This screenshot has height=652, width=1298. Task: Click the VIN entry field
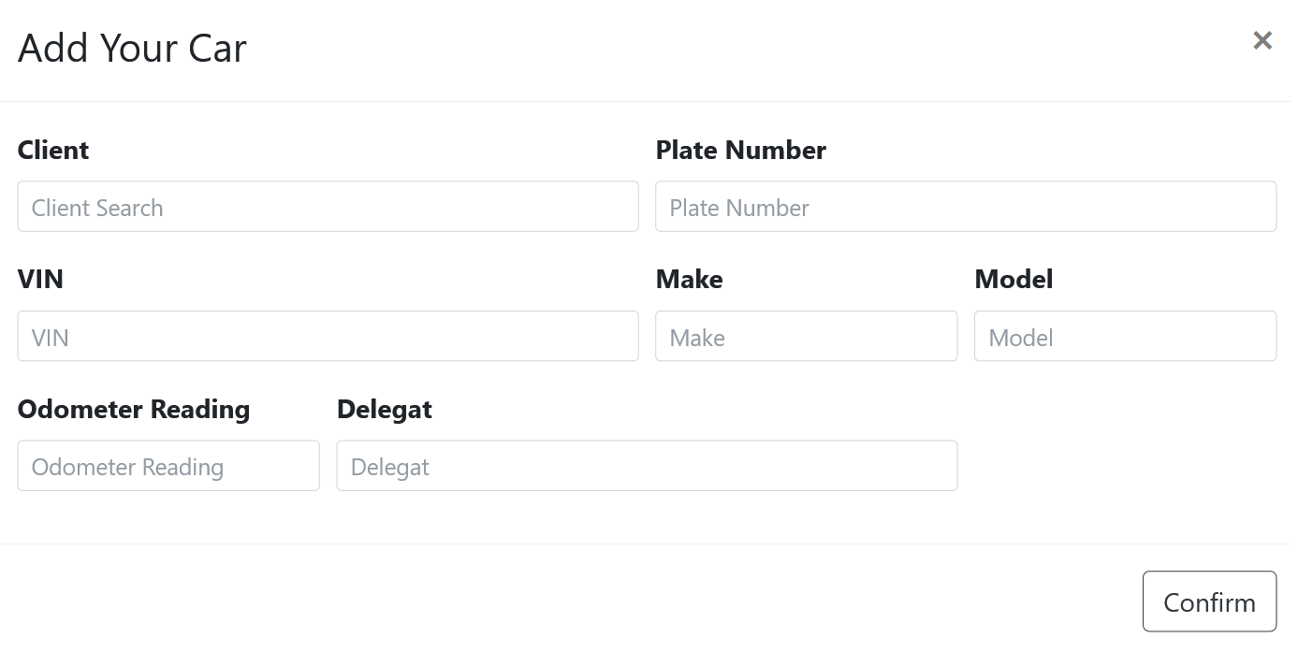[328, 336]
